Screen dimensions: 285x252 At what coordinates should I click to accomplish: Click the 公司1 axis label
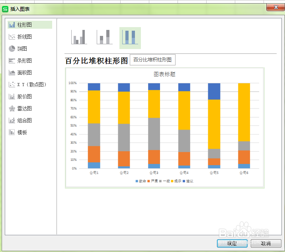click(94, 173)
